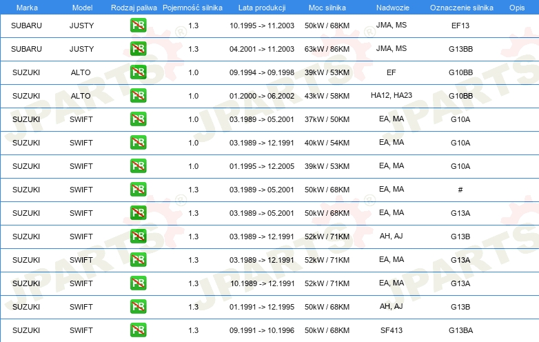Viewport: 539px width, 342px height.
Task: Select fuel icon in Swift 10.1989 -> 12.1991 row
Action: 138,283
